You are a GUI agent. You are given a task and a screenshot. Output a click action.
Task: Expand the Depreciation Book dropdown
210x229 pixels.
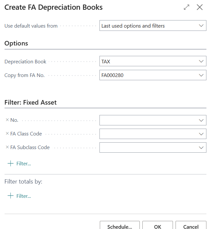coord(201,61)
